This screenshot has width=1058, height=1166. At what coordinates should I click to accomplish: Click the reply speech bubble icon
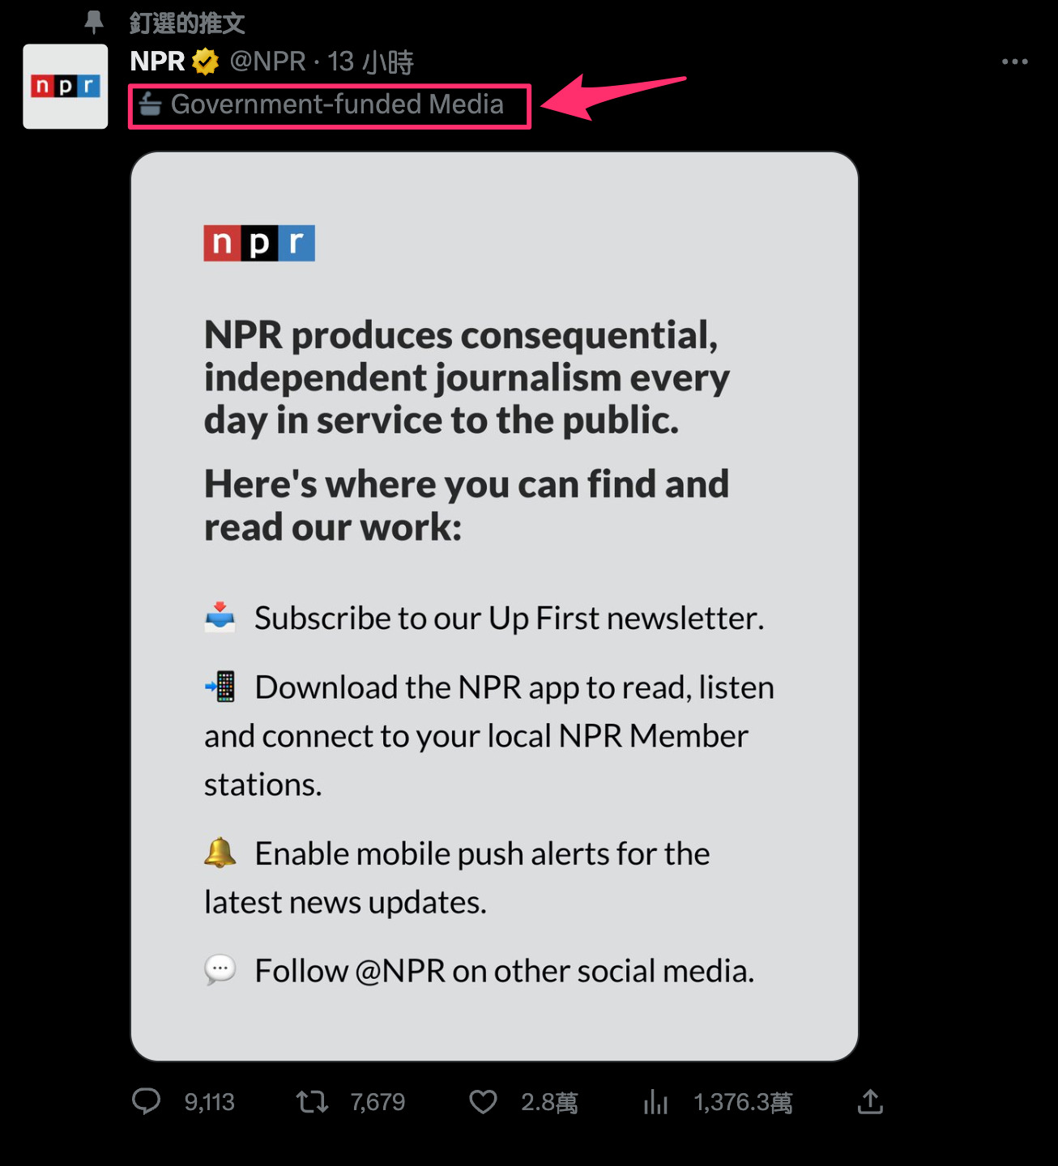click(147, 1101)
